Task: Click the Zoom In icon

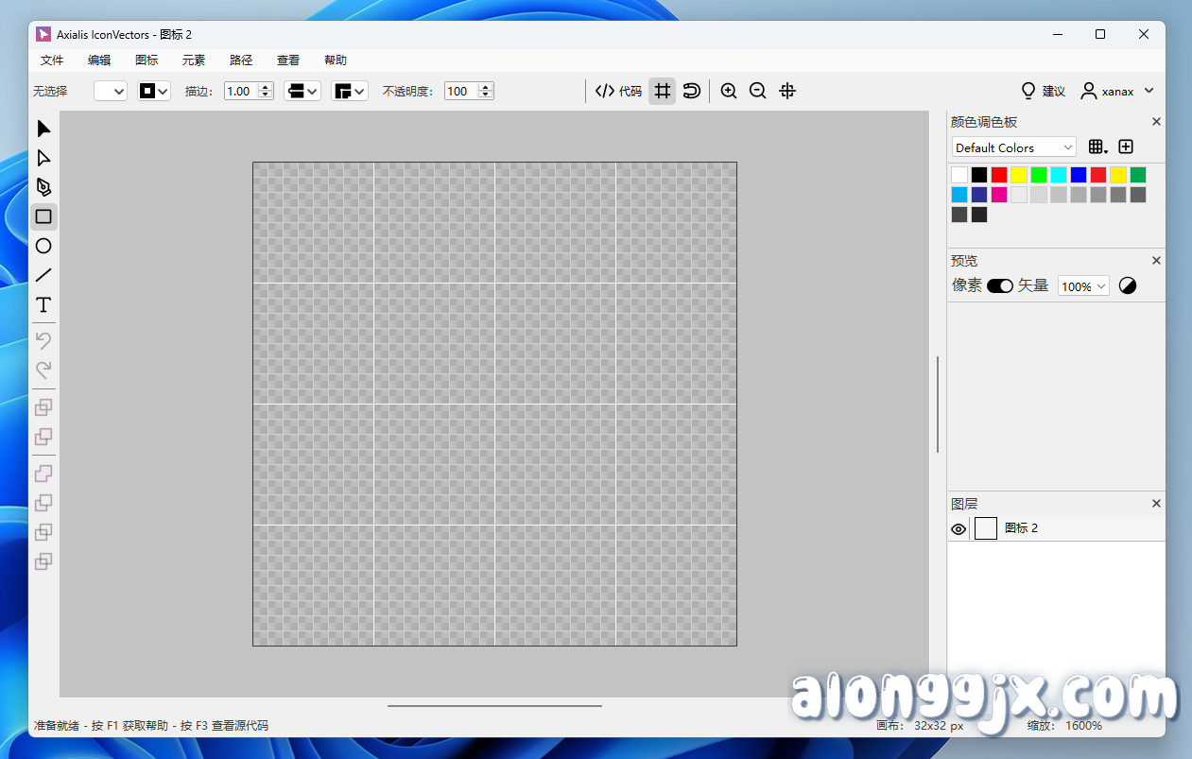Action: tap(728, 91)
